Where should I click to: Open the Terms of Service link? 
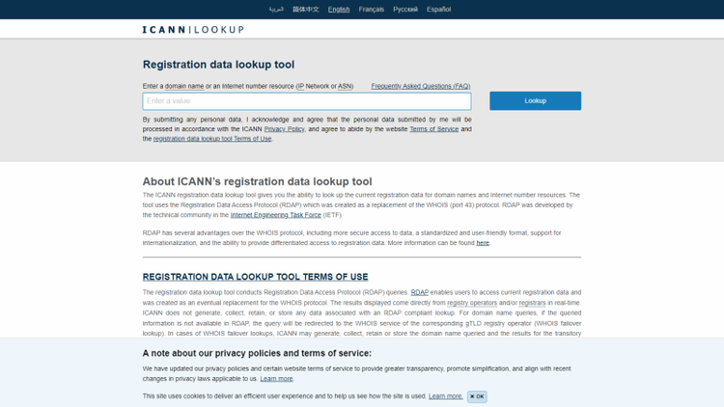[434, 129]
